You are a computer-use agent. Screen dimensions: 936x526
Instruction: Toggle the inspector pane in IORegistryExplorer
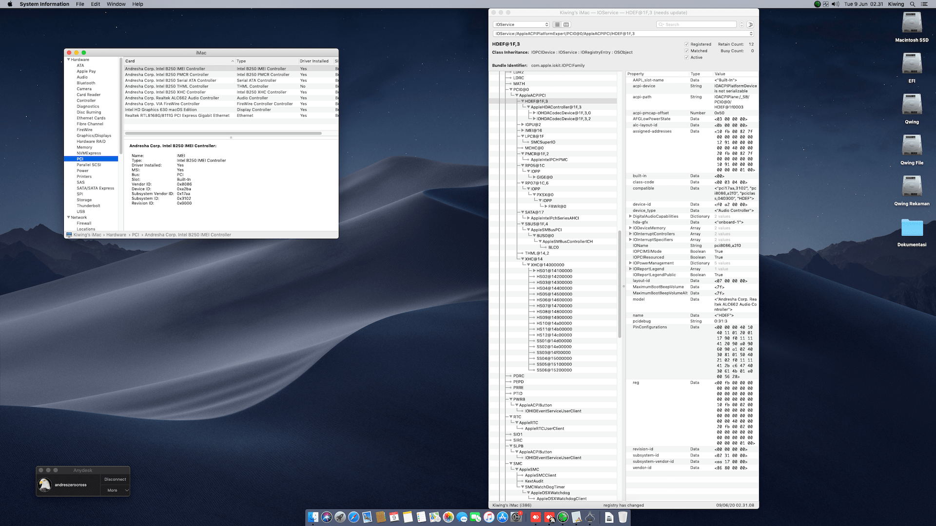point(751,24)
